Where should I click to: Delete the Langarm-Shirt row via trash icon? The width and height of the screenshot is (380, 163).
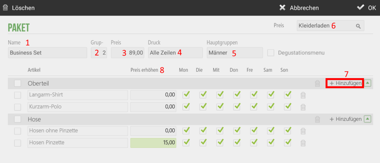[x=303, y=95]
